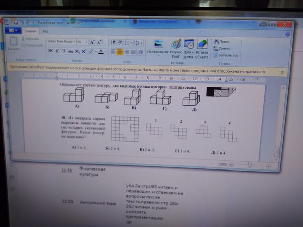Toggle bold formatting (Ж)
The width and height of the screenshot is (303, 227).
[x=50, y=51]
